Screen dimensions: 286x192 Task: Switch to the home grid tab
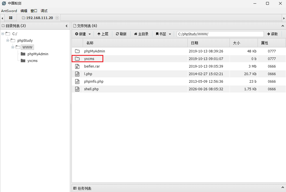(11, 18)
